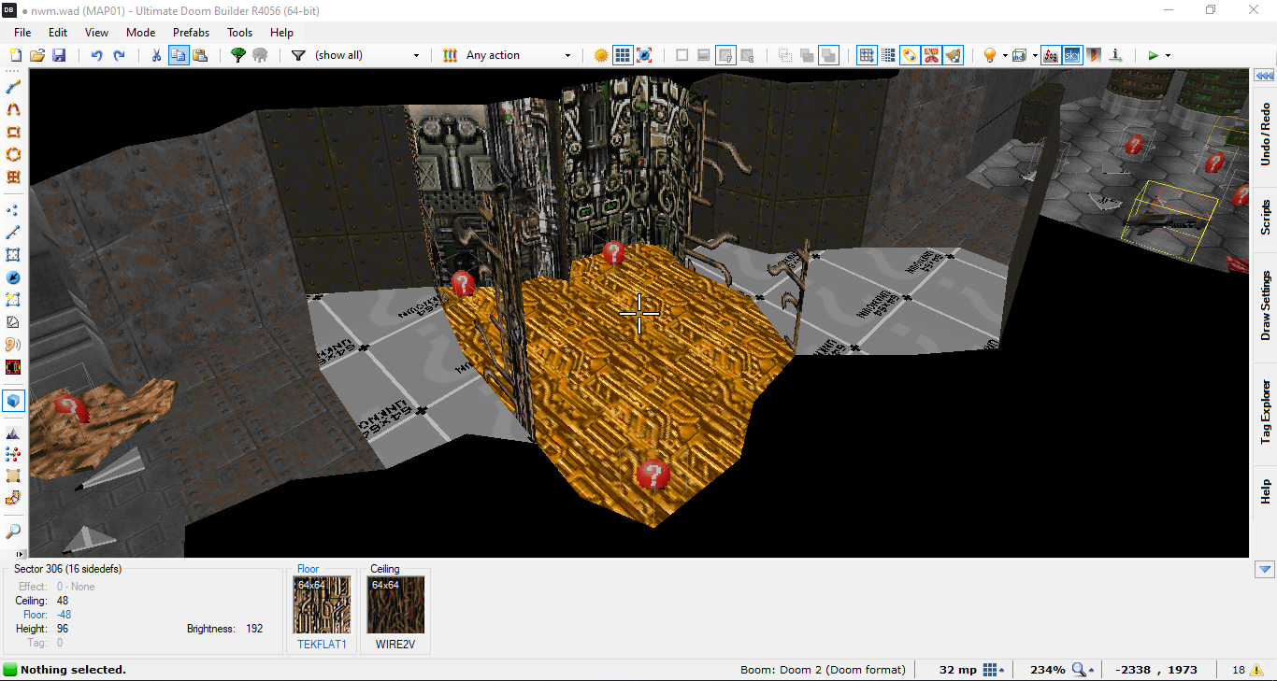
Task: Select the Draw Grid tool in sidebar
Action: [x=13, y=177]
